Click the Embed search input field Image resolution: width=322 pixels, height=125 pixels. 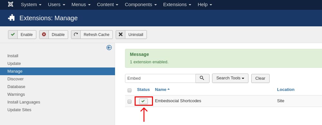pyautogui.click(x=160, y=78)
